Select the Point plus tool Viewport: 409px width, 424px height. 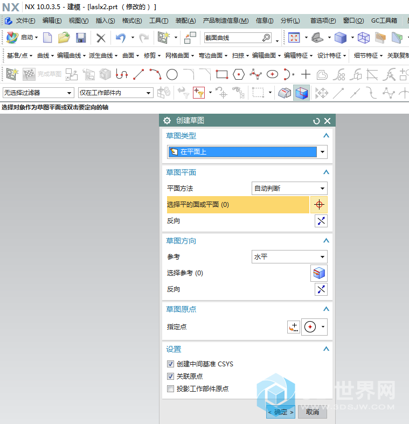point(306,74)
